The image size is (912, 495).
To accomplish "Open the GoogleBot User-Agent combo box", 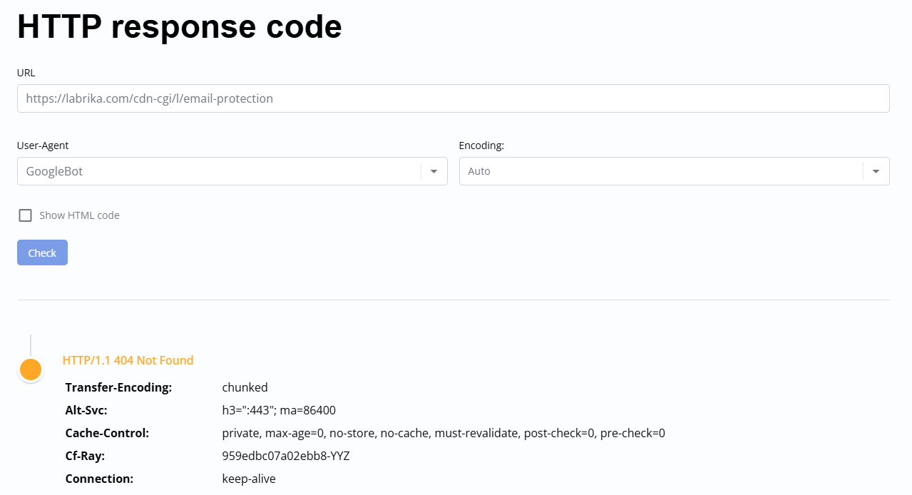I will 232,171.
